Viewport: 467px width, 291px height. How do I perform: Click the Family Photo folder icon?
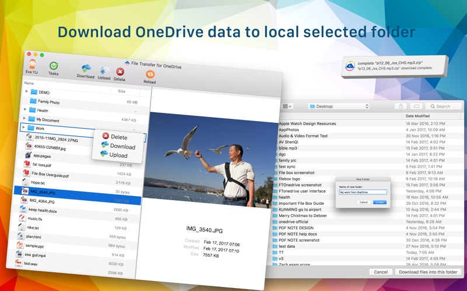point(33,101)
